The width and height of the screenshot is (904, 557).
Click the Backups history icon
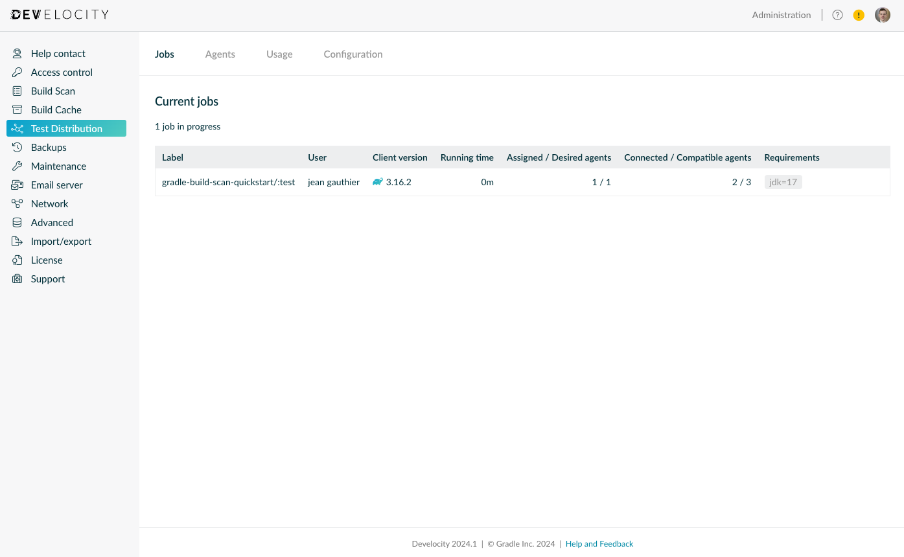click(x=18, y=147)
